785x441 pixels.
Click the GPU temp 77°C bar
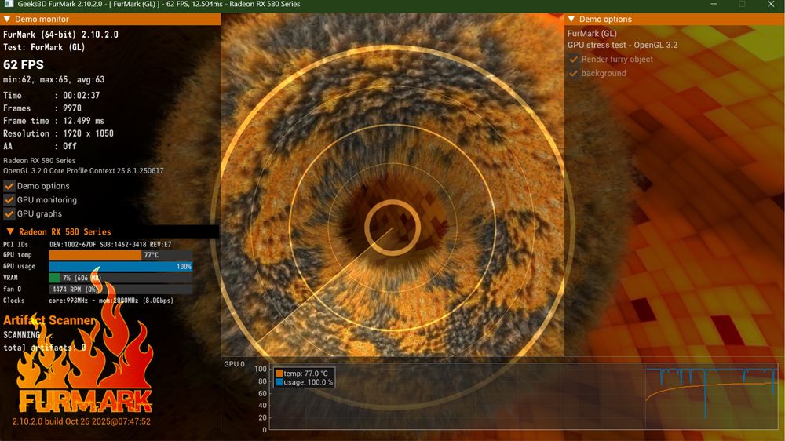pyautogui.click(x=121, y=255)
